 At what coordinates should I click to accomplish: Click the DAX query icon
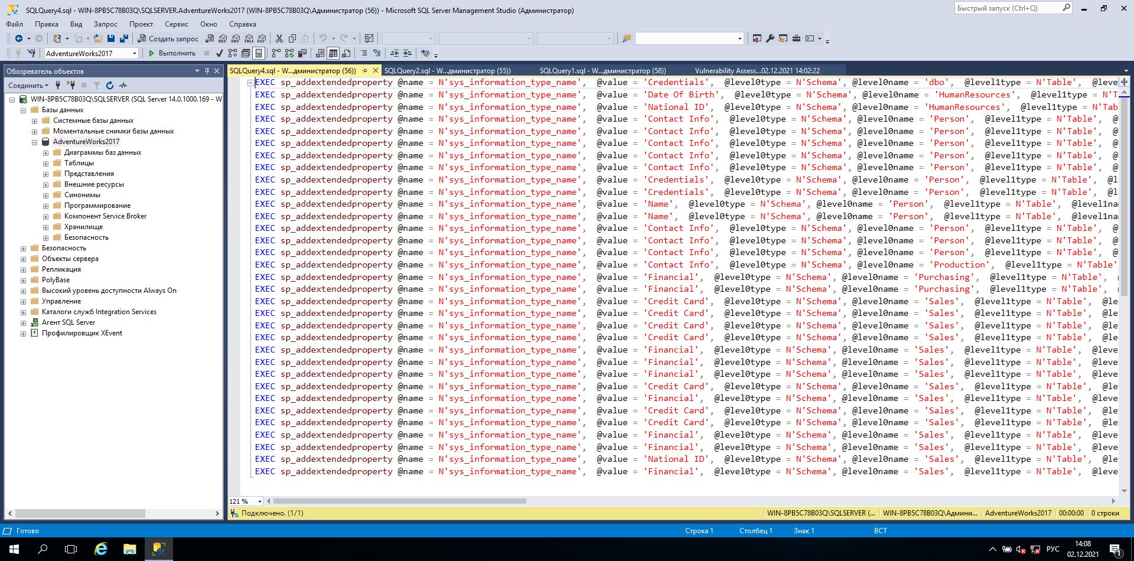(262, 38)
